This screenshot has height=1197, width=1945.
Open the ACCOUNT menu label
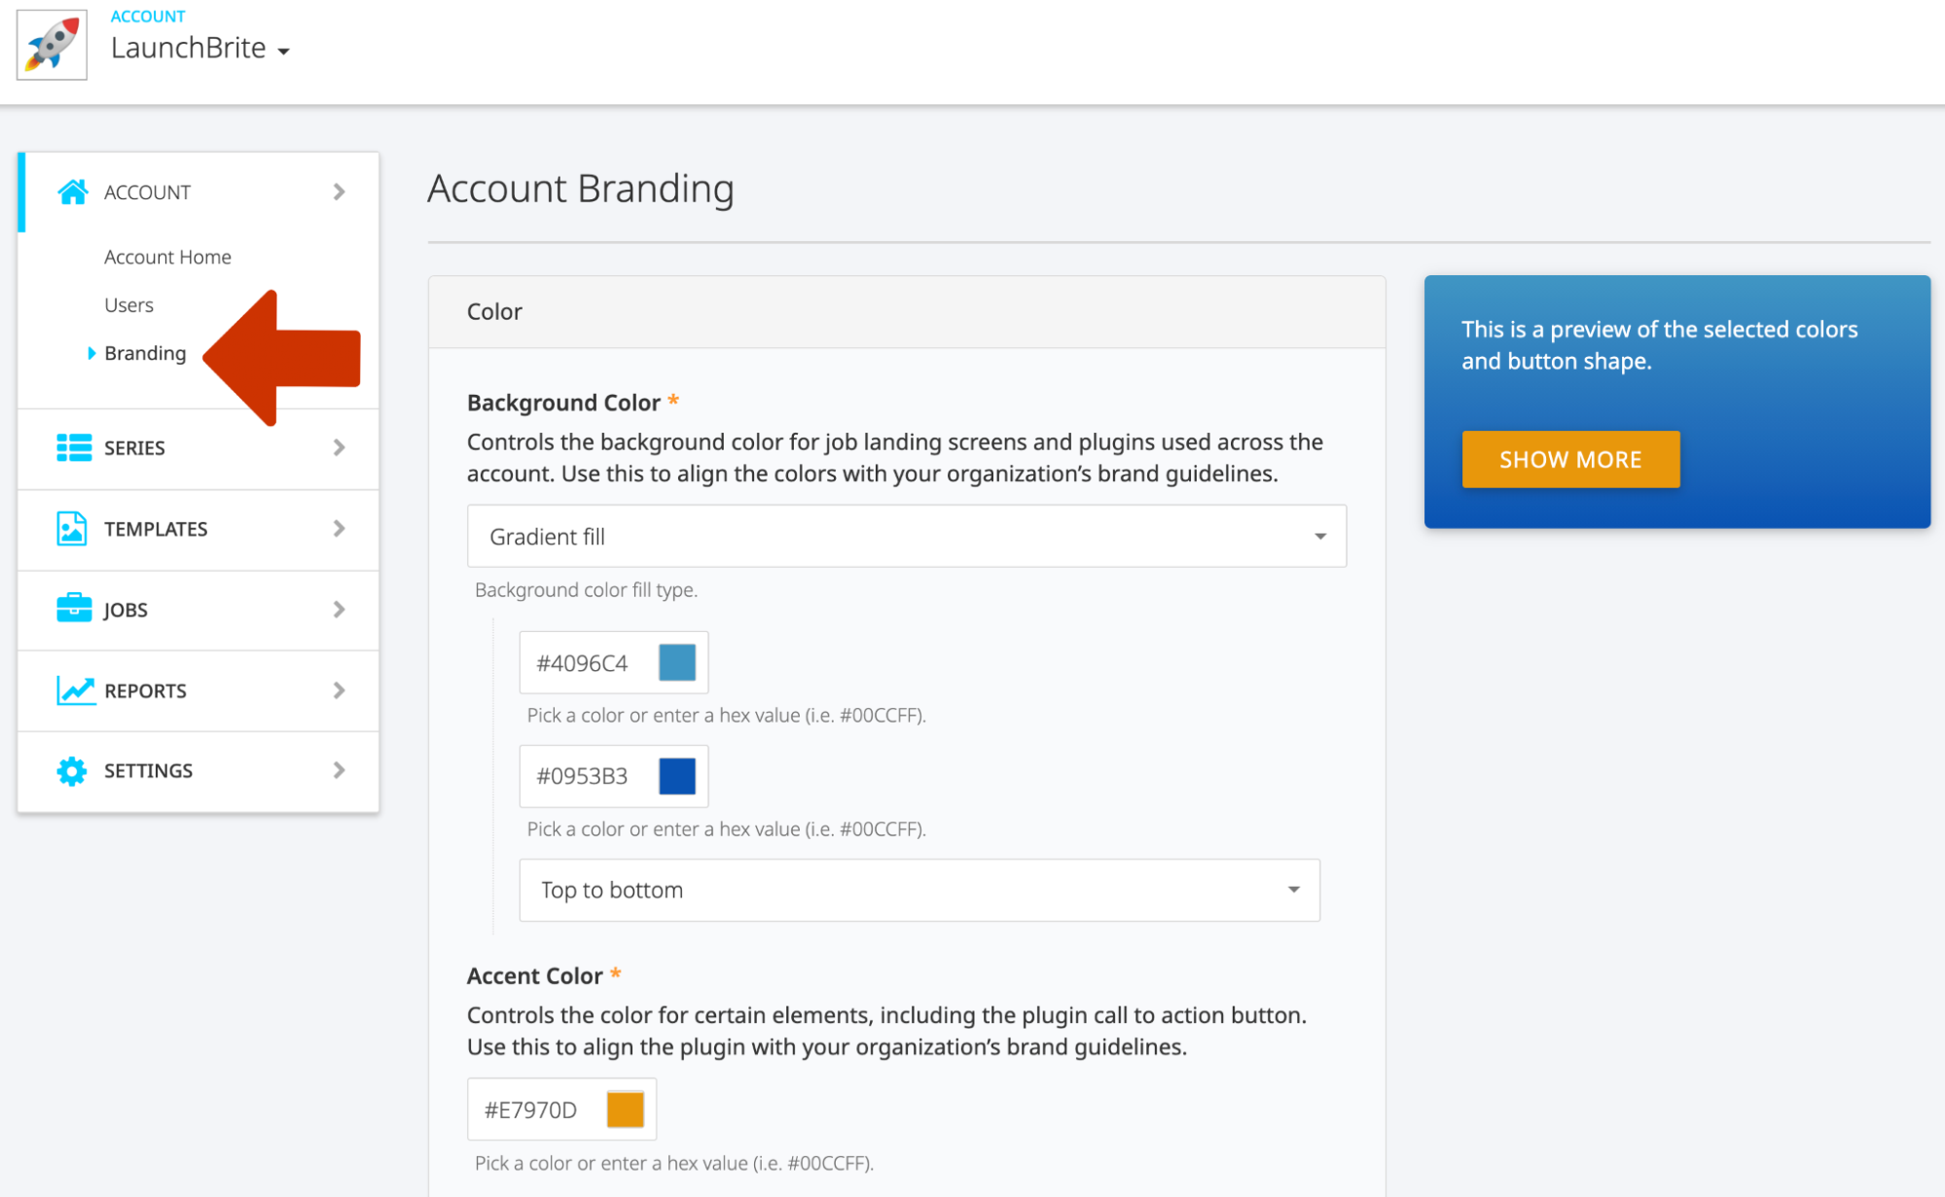pyautogui.click(x=147, y=193)
